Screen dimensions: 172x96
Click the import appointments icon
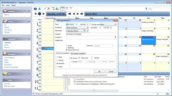coord(57,9)
